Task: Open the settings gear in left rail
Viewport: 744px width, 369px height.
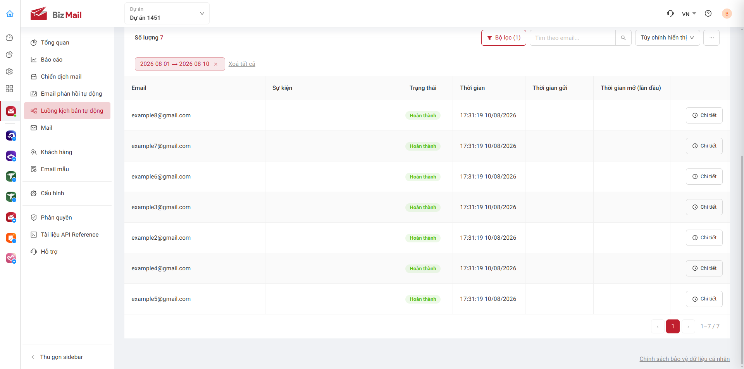Action: pos(10,72)
